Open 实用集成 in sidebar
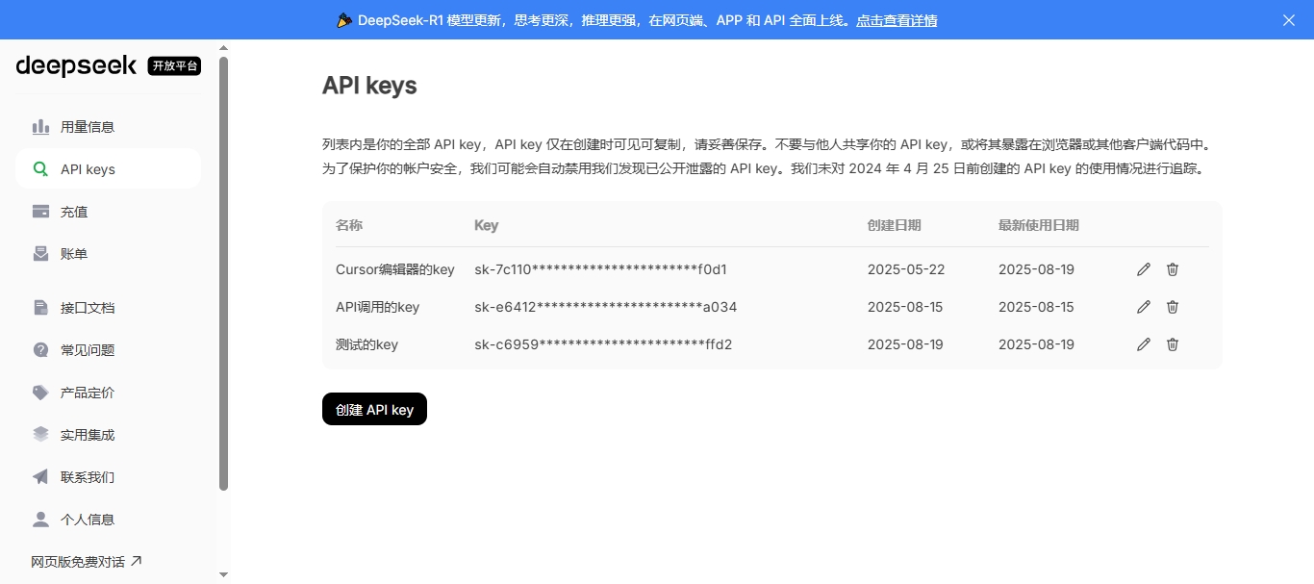The width and height of the screenshot is (1314, 584). (x=109, y=435)
